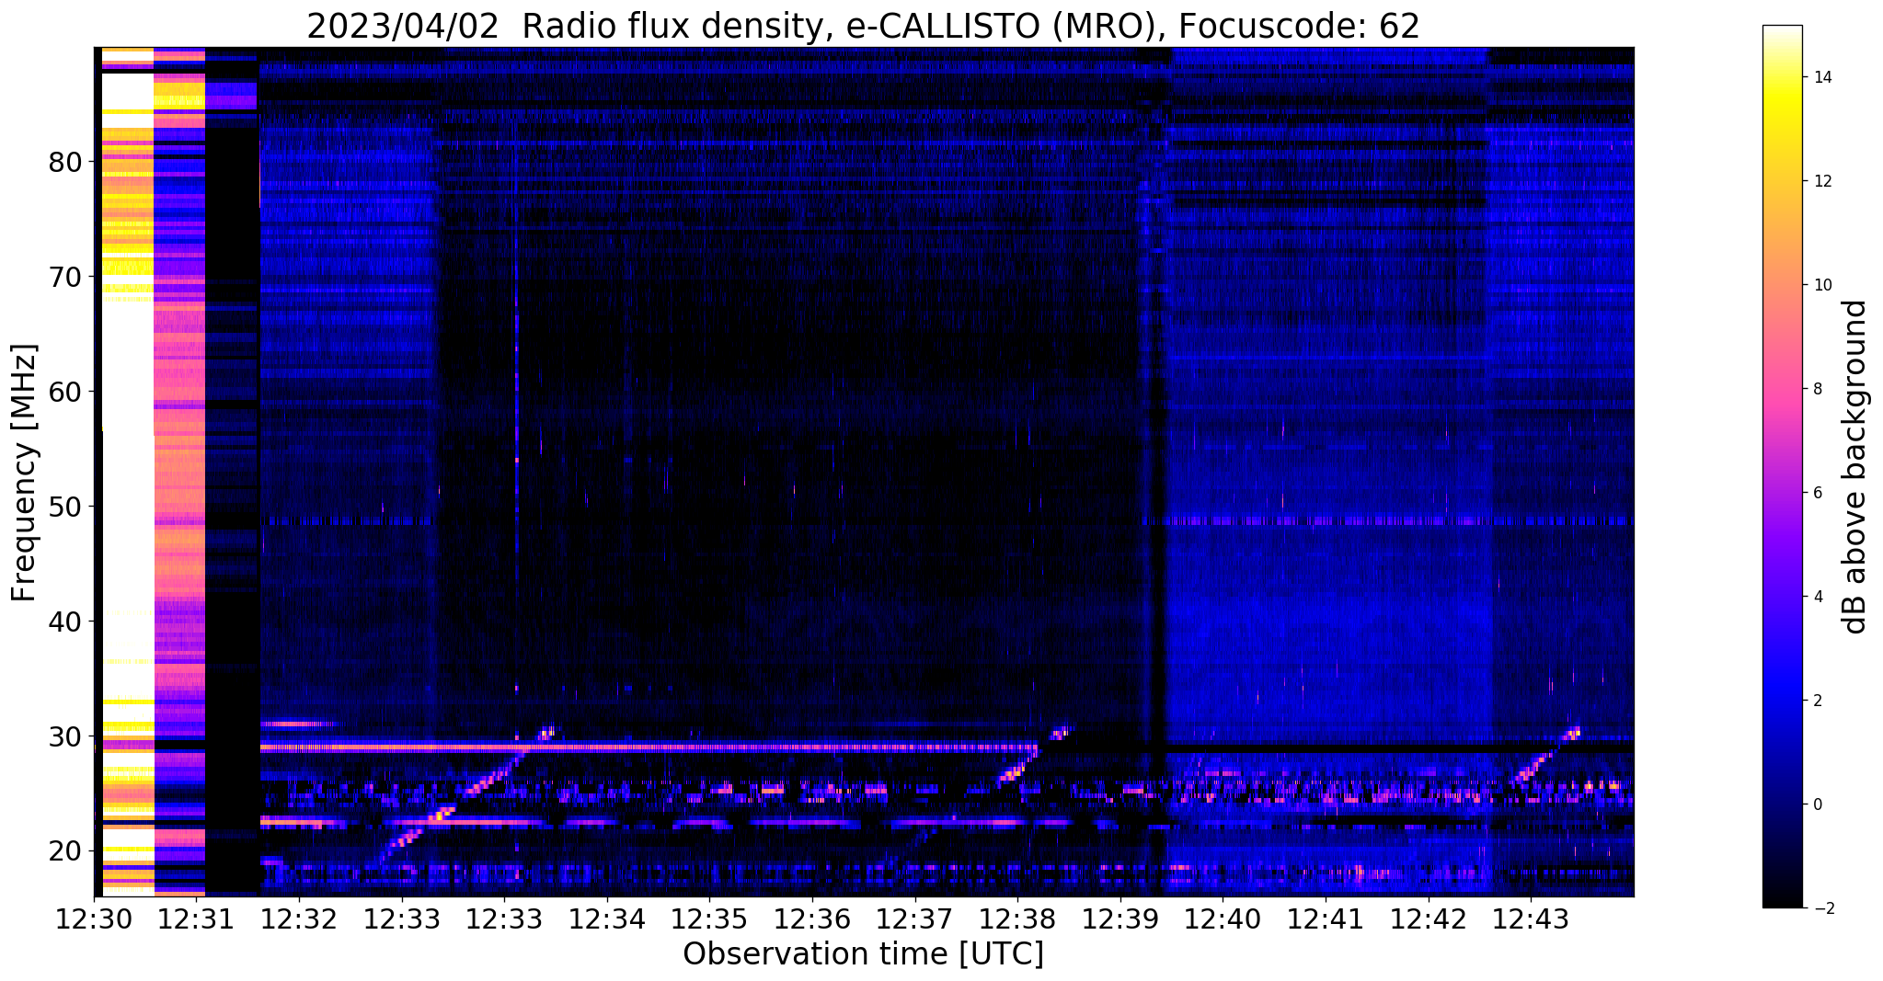This screenshot has height=981, width=1883.
Task: Click the 80 tick on frequency axis
Action: tap(66, 163)
